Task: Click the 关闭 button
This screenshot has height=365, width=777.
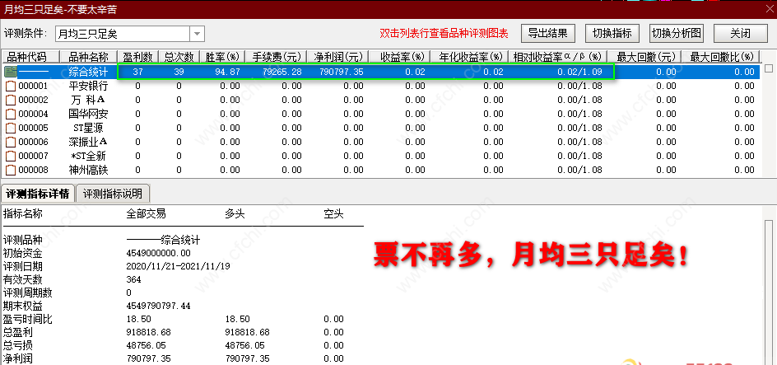Action: pyautogui.click(x=740, y=33)
